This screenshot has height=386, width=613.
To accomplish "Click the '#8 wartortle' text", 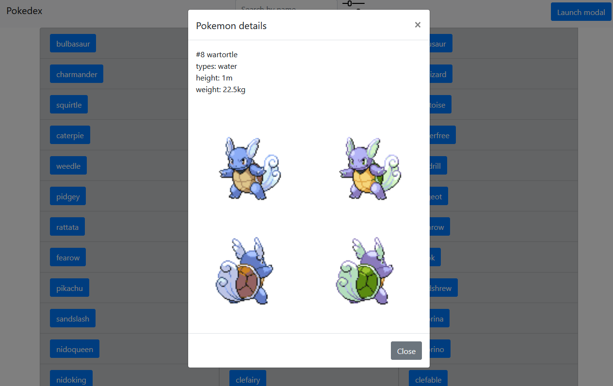I will click(217, 54).
